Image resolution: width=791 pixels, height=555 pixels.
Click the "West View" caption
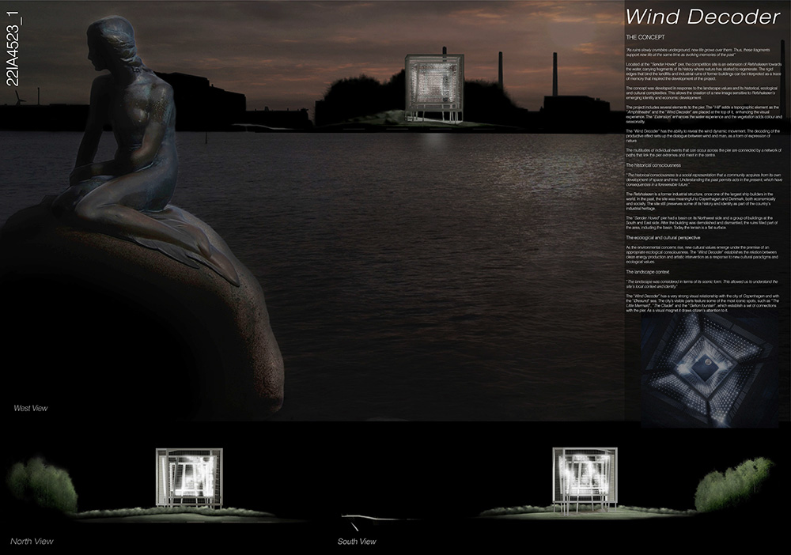click(31, 408)
